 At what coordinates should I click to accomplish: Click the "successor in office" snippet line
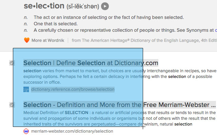[42, 82]
